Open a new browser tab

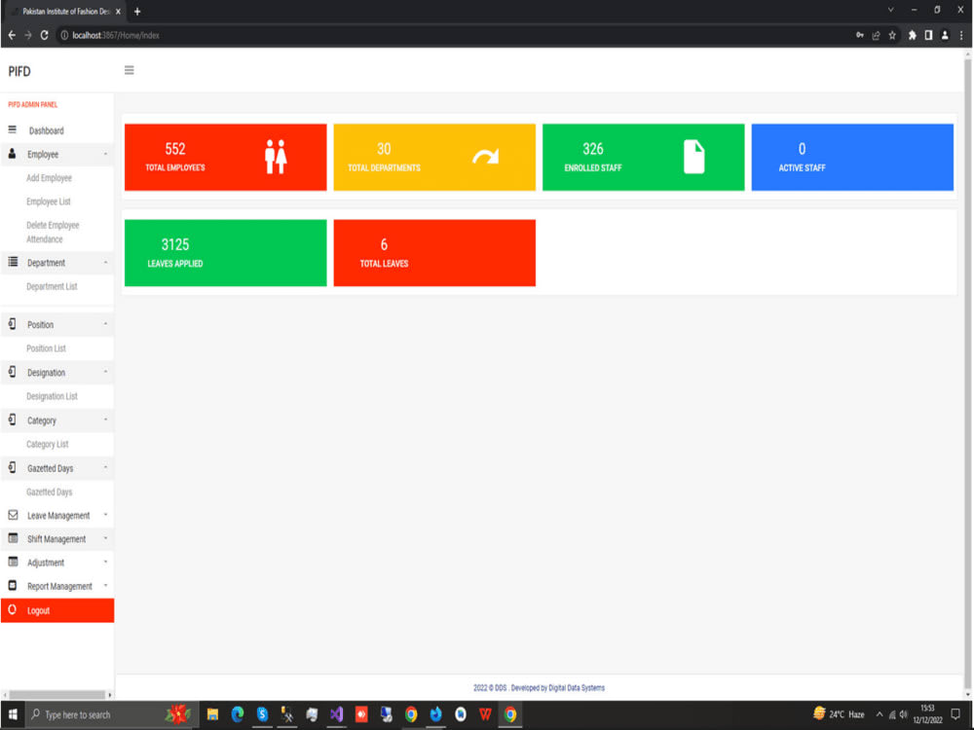point(137,11)
